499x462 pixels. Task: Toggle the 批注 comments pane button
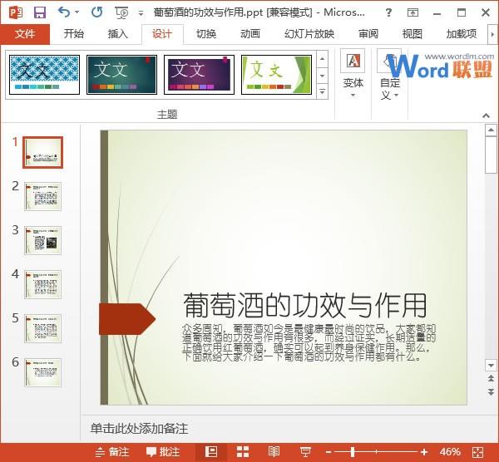pyautogui.click(x=163, y=452)
